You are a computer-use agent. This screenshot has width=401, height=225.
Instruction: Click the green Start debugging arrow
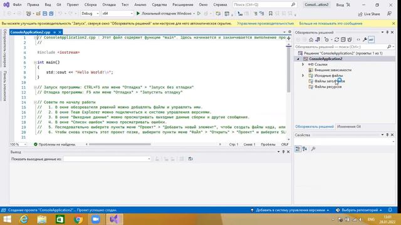click(x=138, y=13)
